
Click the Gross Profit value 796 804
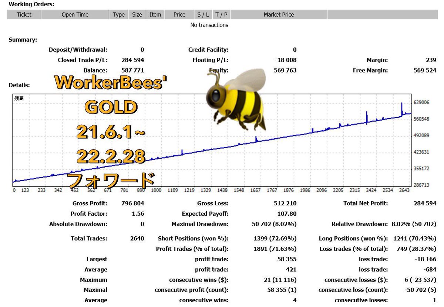[x=133, y=203]
